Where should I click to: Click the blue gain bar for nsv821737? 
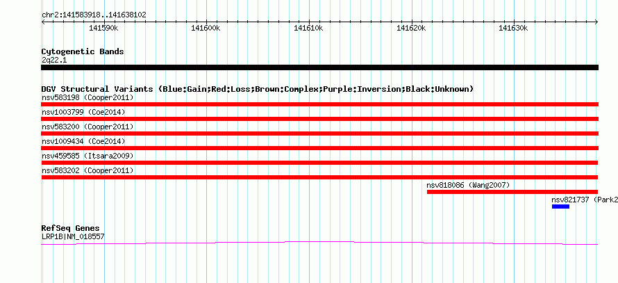560,207
